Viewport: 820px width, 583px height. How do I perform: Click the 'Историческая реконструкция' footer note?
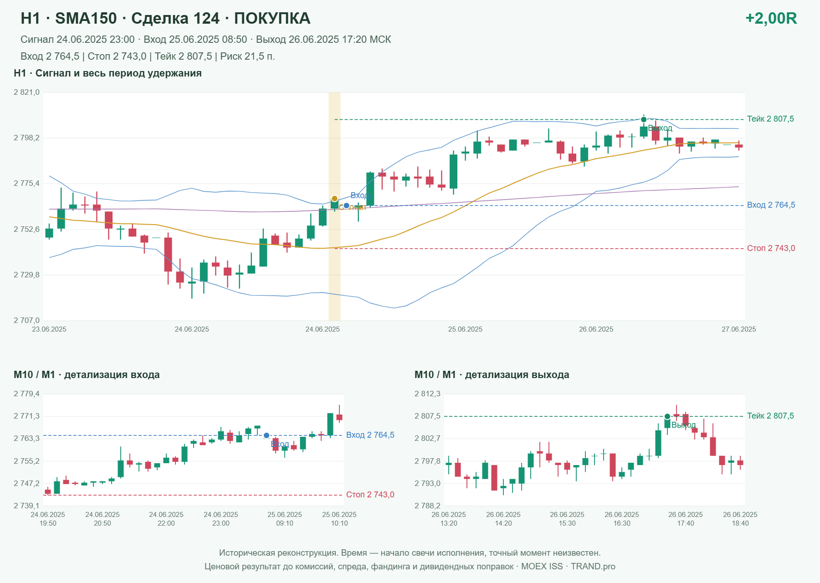coord(410,553)
